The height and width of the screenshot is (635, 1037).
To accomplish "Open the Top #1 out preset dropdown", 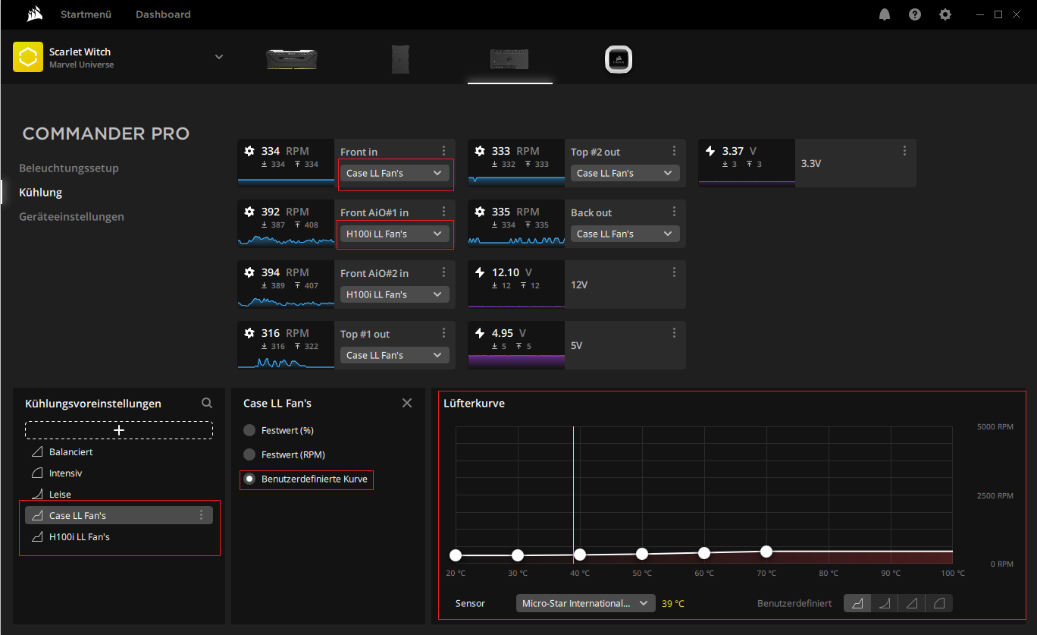I will coord(395,355).
